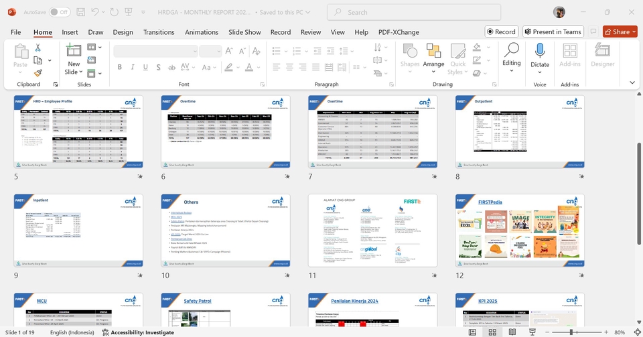This screenshot has width=643, height=337.
Task: Open Designer pane
Action: [x=602, y=56]
